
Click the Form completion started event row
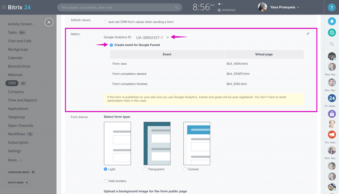tap(207, 74)
